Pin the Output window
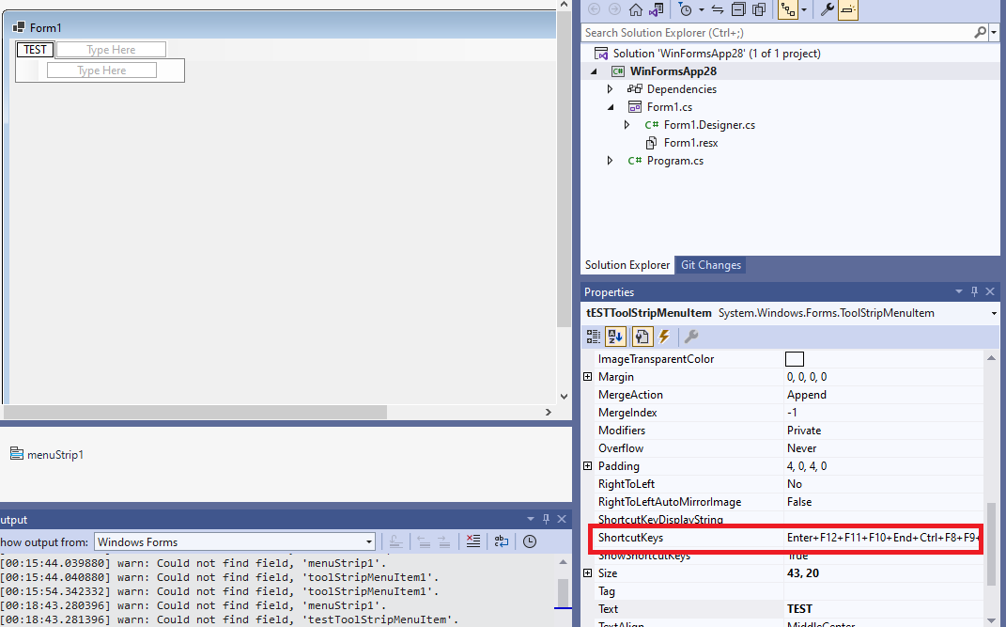 [546, 518]
